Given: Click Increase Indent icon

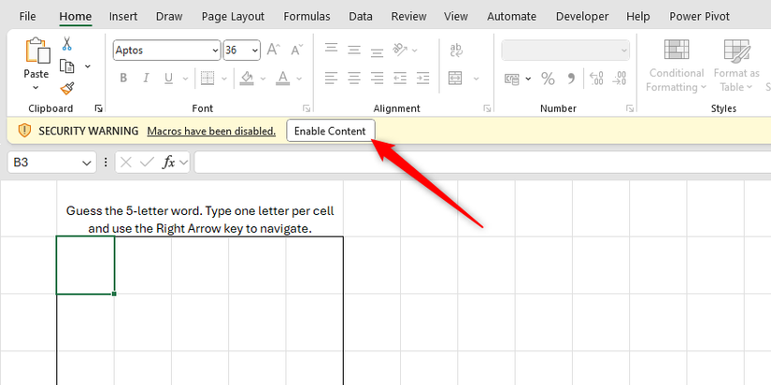Looking at the screenshot, I should coord(422,78).
